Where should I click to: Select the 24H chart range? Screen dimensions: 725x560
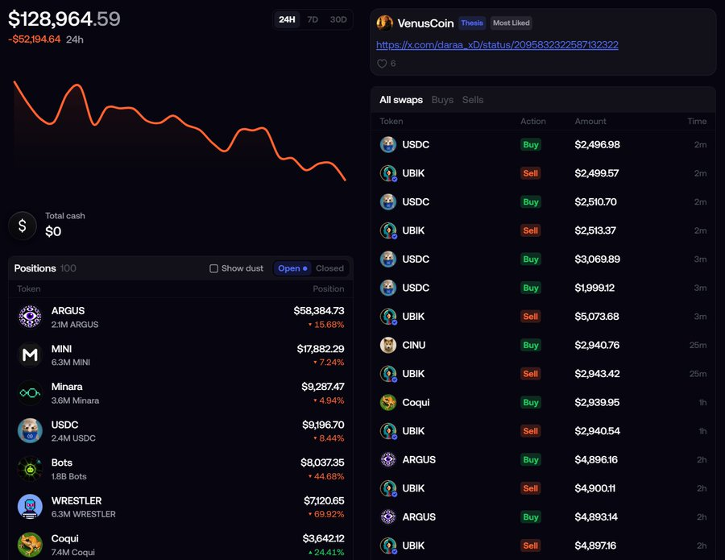pyautogui.click(x=287, y=20)
